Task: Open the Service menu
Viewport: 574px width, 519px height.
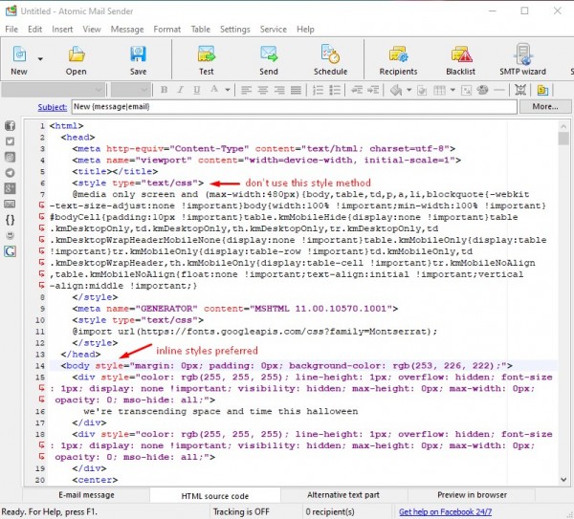Action: (273, 30)
